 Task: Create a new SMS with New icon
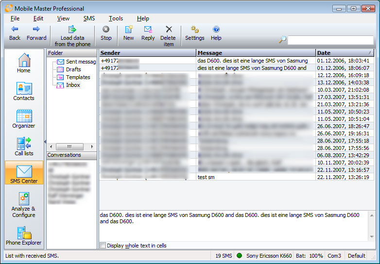tap(128, 30)
